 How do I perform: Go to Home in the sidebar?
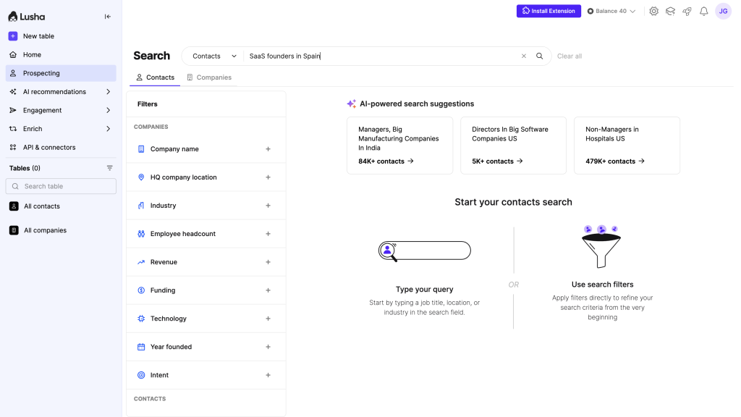[32, 55]
